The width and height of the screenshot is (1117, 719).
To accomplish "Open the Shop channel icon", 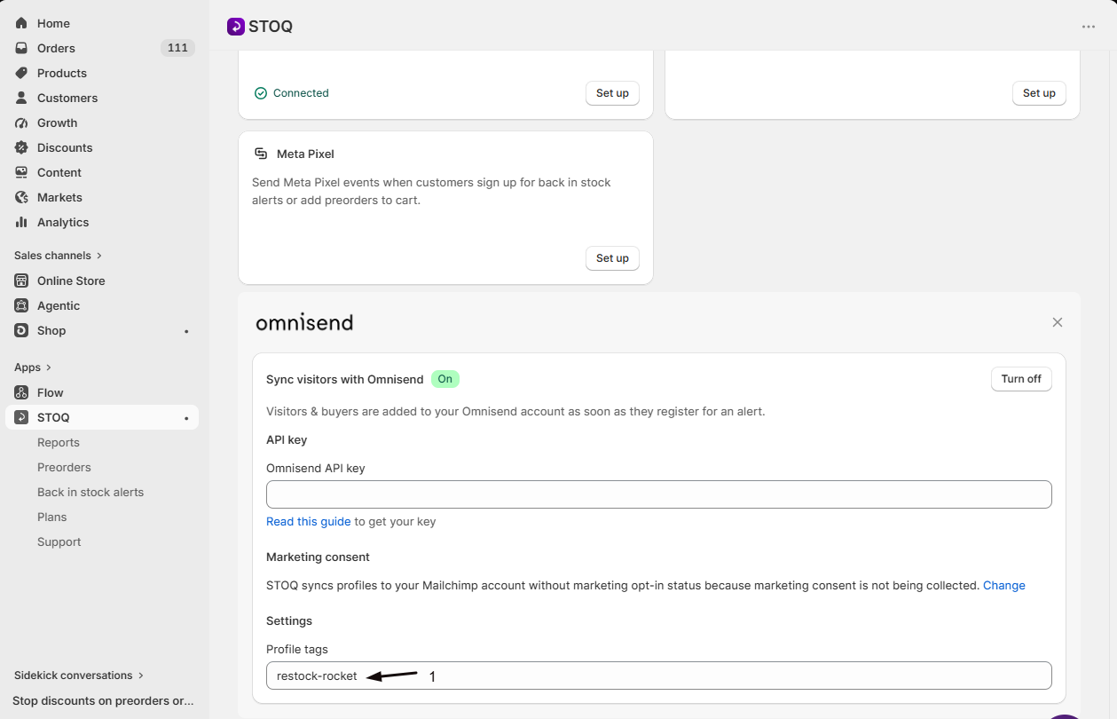I will click(x=21, y=330).
